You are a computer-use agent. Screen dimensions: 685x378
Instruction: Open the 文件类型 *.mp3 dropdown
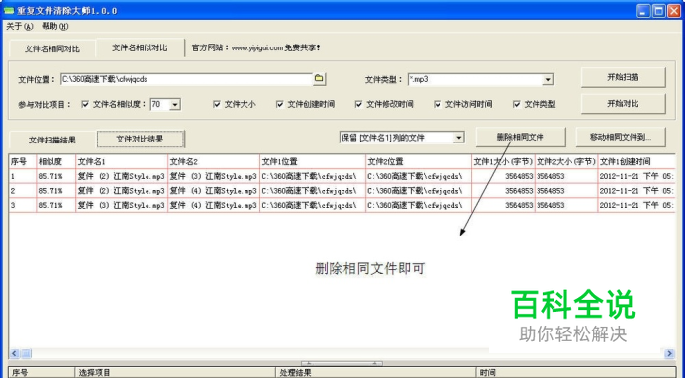[x=548, y=79]
